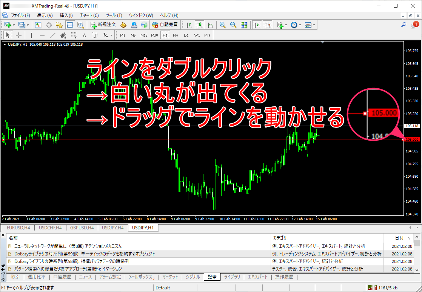Select the text label tool
This screenshot has height=292, width=422.
click(95, 35)
